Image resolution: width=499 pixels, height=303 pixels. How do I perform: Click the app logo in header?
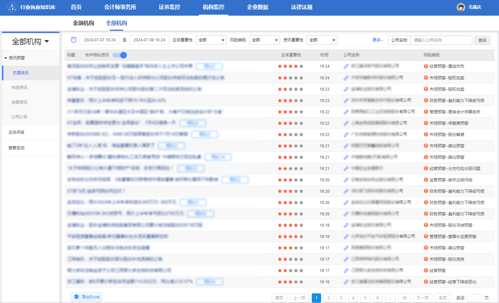(12, 7)
